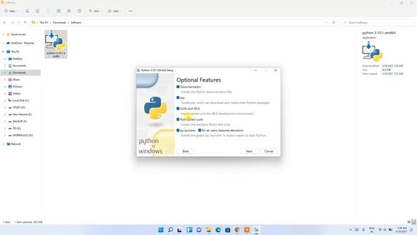
Task: Expand address bar history dropdown
Action: click(x=326, y=23)
